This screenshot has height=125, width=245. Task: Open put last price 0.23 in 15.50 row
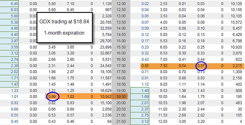145,47
